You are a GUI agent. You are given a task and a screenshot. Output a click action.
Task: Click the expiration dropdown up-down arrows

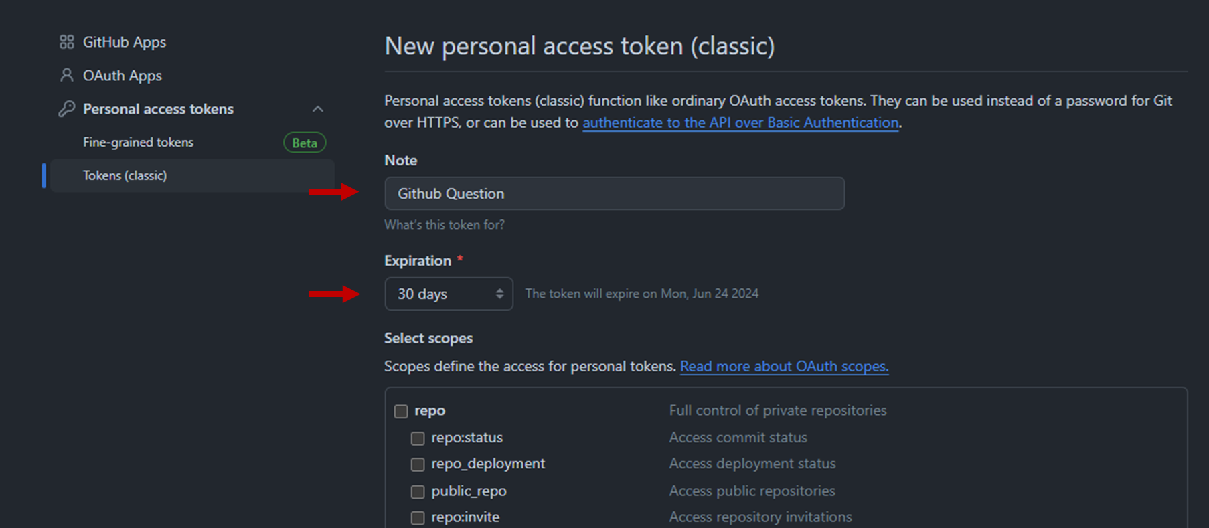click(499, 294)
